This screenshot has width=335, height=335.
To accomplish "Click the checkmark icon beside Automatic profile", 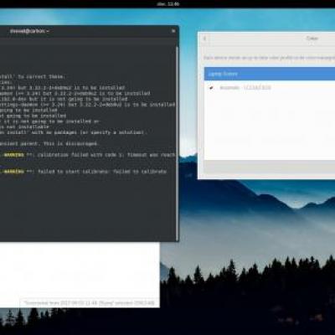I will click(x=212, y=88).
